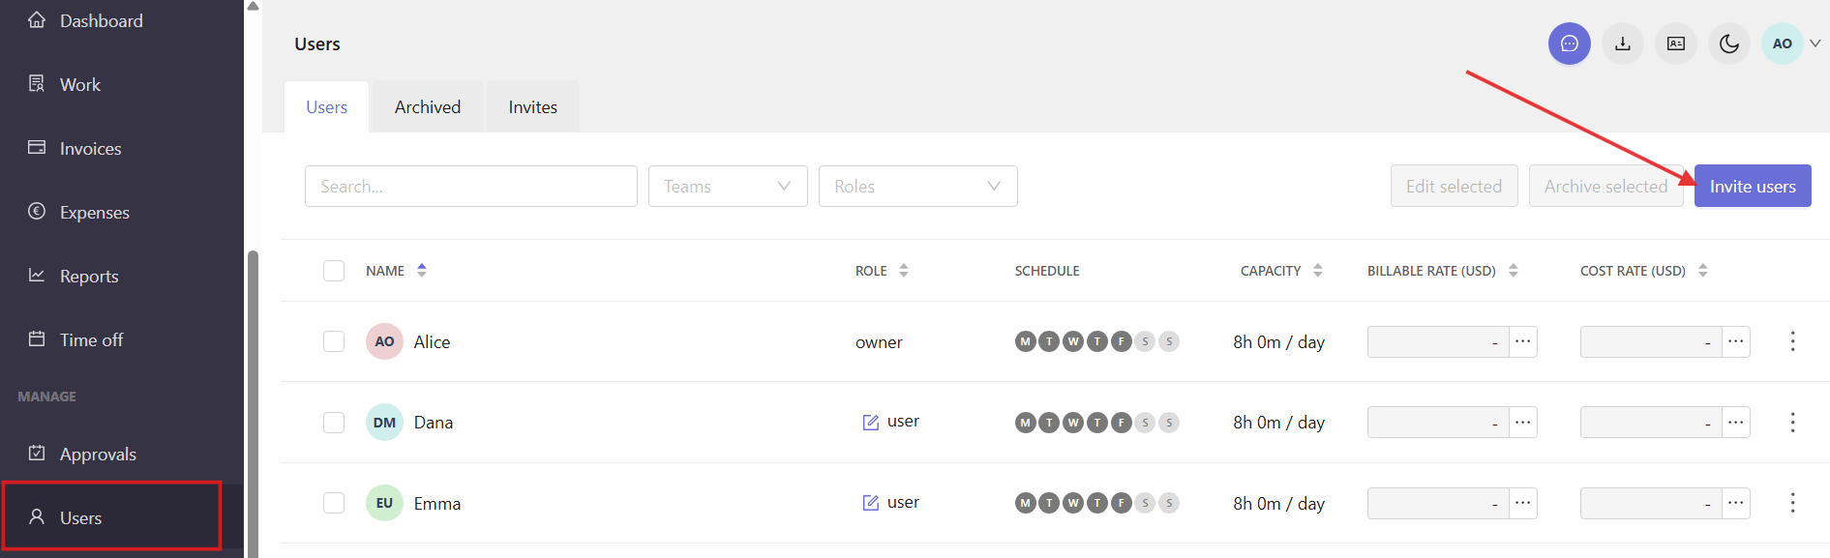The image size is (1830, 558).
Task: Open the contact card icon in header
Action: click(1676, 44)
